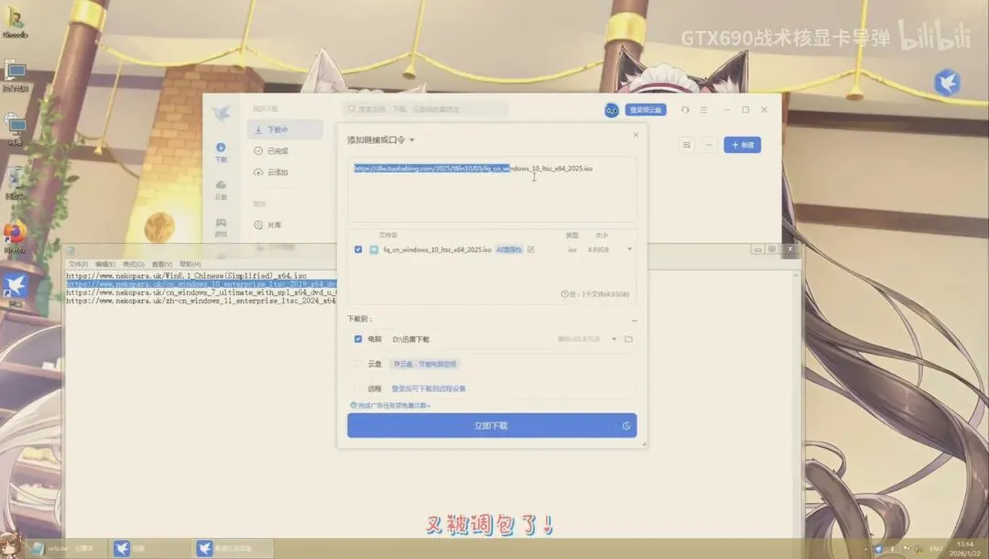Click the zh-cn_windows_11_enterprise_ltsc_2024 URL line
The height and width of the screenshot is (559, 989).
201,301
